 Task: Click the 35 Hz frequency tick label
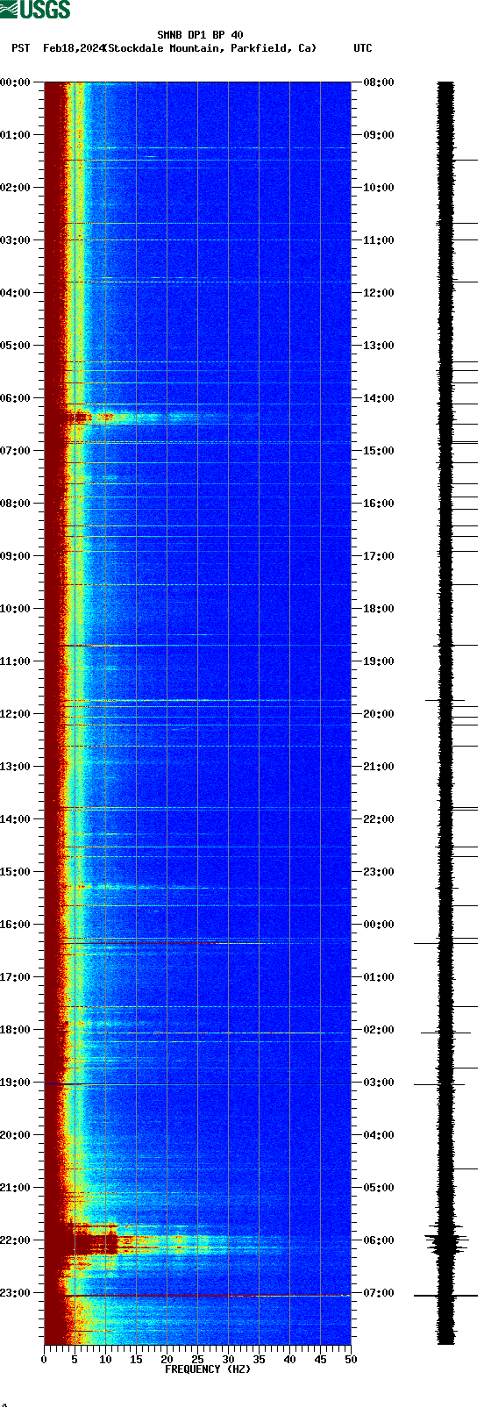(x=259, y=1361)
